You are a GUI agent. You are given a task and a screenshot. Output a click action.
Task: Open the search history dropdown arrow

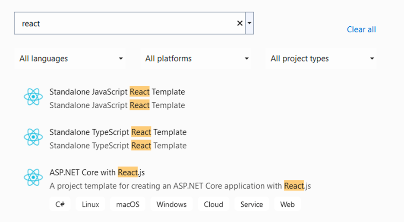(x=249, y=23)
